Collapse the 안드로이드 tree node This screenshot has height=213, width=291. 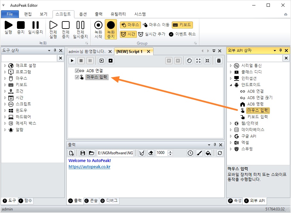231,85
